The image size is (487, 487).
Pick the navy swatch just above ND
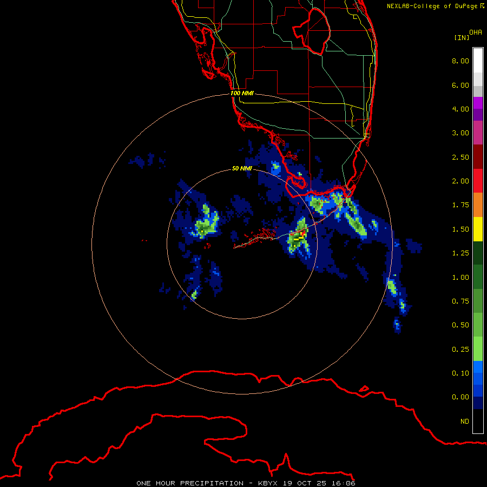tap(478, 403)
